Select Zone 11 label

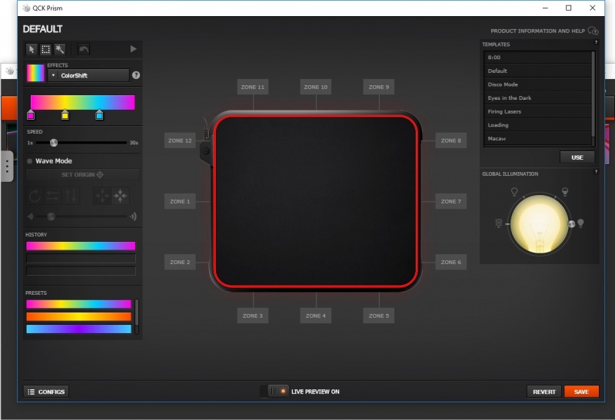[x=253, y=87]
